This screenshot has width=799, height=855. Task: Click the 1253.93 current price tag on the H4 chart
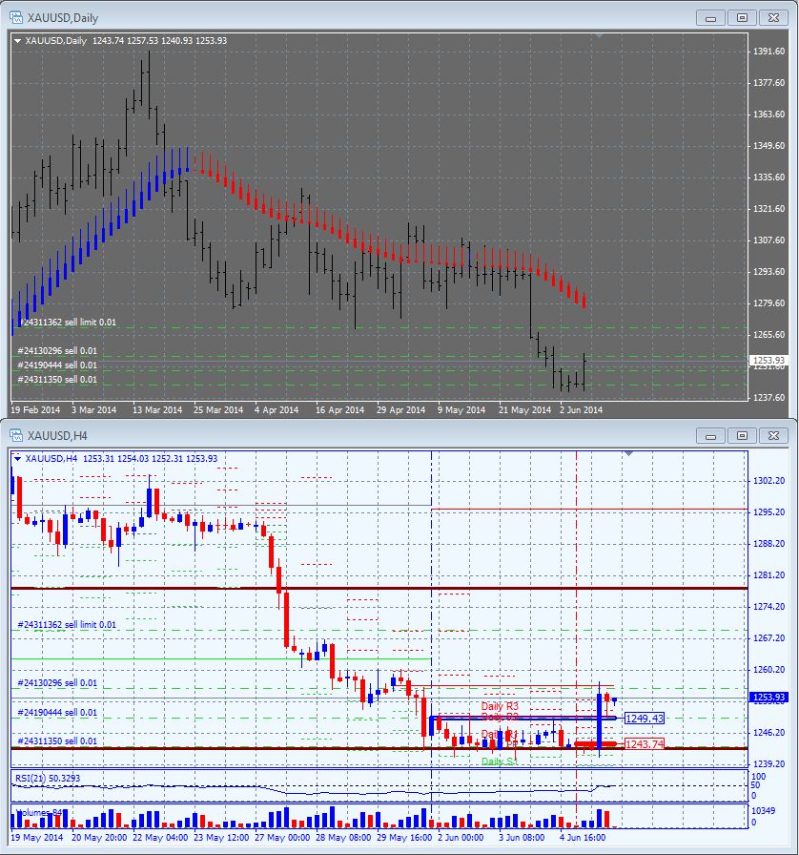(768, 697)
